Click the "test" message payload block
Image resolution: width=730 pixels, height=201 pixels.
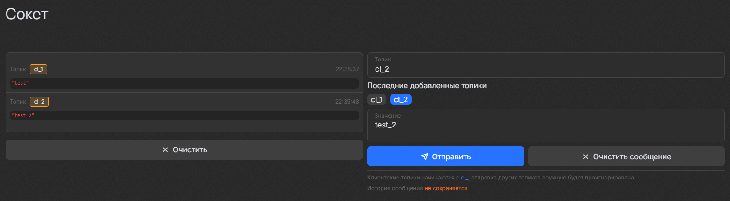[184, 83]
